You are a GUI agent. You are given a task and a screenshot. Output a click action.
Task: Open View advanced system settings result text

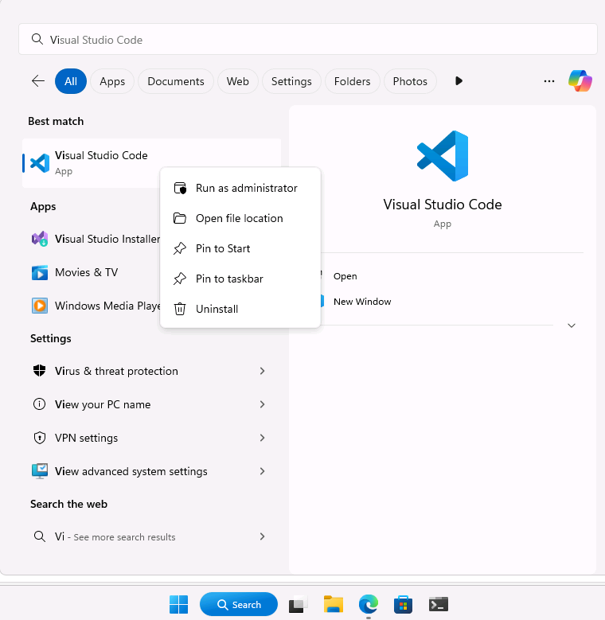point(131,471)
